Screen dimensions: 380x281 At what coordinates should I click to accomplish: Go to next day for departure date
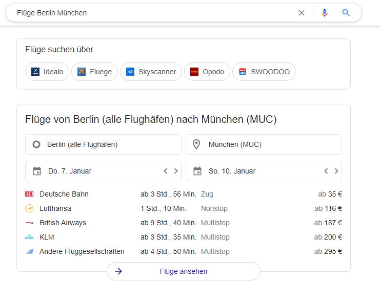(x=176, y=171)
